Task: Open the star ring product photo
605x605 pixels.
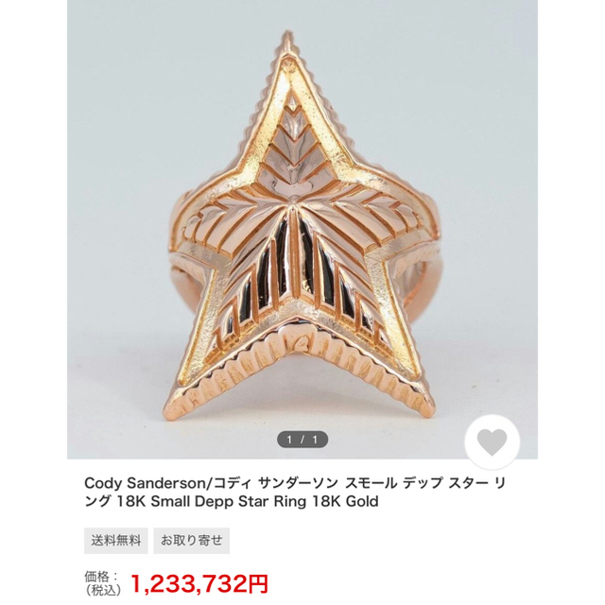Action: tap(302, 229)
